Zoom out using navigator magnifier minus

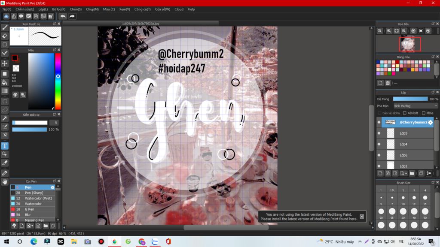pos(404,31)
